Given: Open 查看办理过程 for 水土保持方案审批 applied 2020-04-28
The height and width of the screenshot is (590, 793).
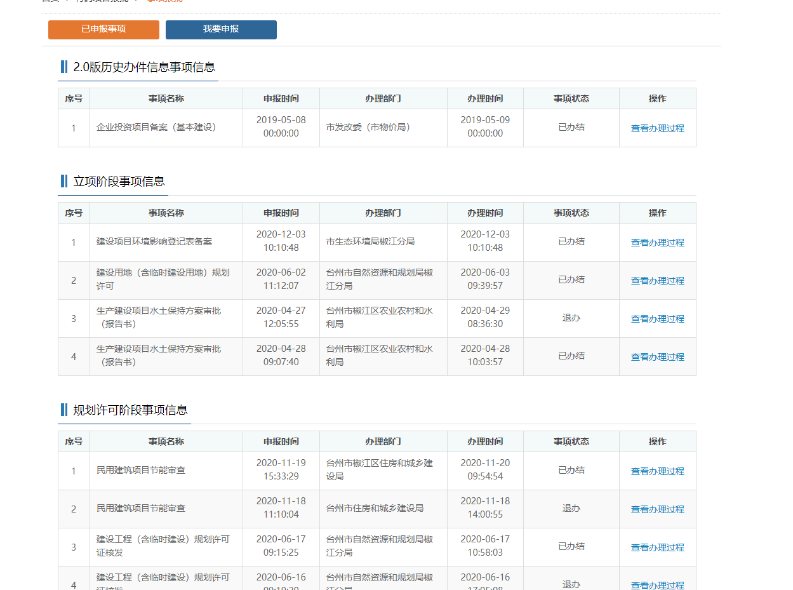Looking at the screenshot, I should 657,357.
